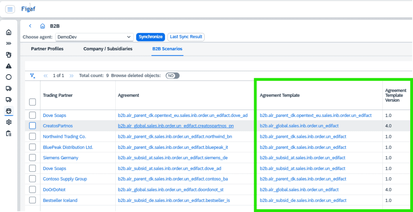Image resolution: width=413 pixels, height=212 pixels.
Task: Open Last Sync Result
Action: [186, 37]
